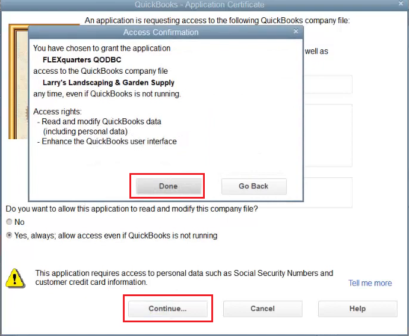Click the allow read and modify question
The height and width of the screenshot is (336, 409).
pyautogui.click(x=132, y=209)
